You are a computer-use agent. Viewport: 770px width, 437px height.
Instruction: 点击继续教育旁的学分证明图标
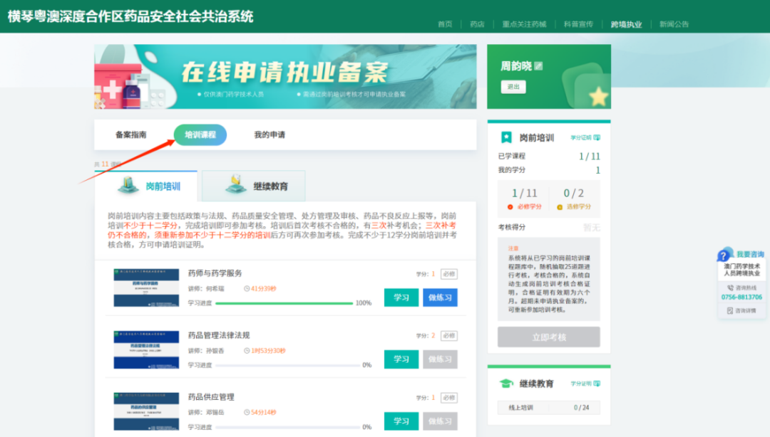point(596,383)
